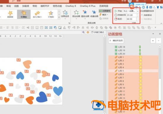Select 心形 20 in the animation list

pyautogui.click(x=133, y=54)
